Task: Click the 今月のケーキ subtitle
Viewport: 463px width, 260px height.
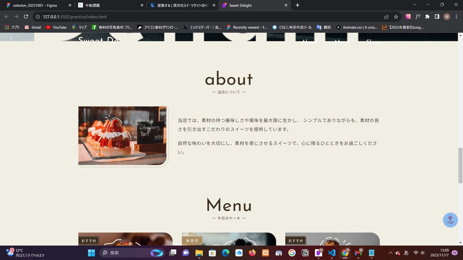Action: [x=229, y=218]
